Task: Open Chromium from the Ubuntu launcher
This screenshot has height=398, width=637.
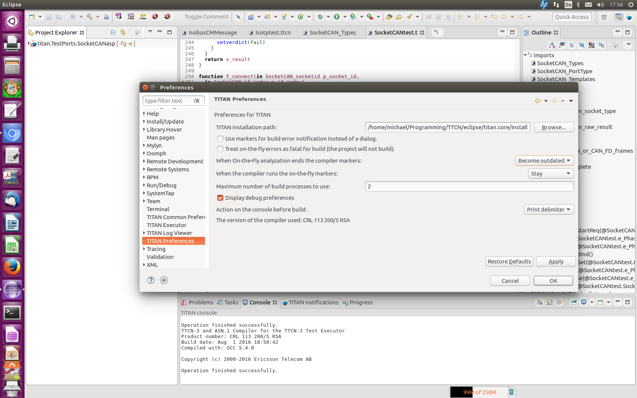Action: (x=12, y=133)
